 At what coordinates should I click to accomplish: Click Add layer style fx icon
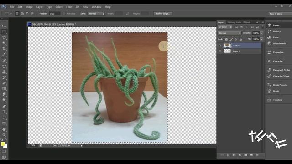[x=228, y=155]
